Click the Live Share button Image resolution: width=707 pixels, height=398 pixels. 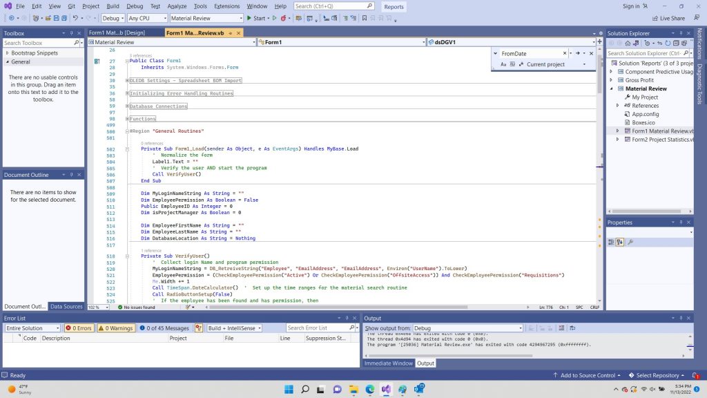click(x=668, y=18)
